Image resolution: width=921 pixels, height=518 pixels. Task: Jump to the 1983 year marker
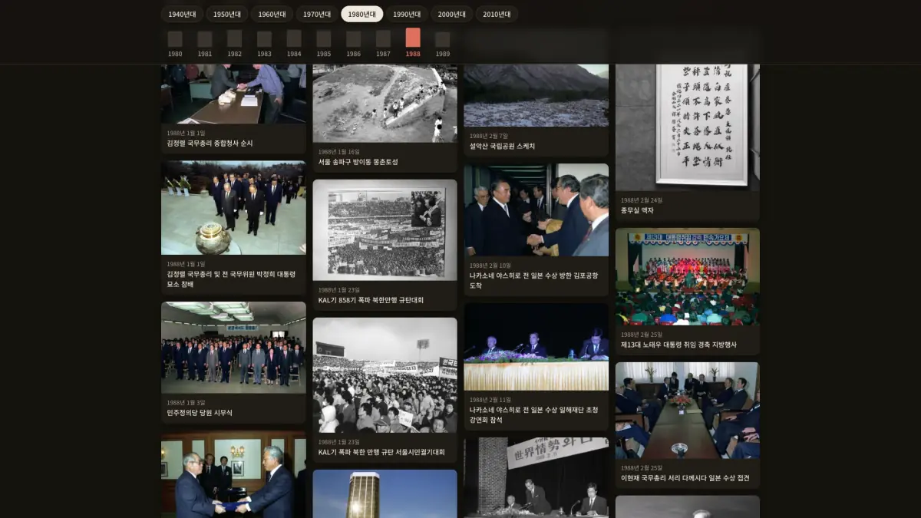tap(264, 44)
